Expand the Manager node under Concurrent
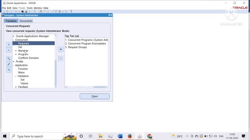Screen dimensions: 250x140 pyautogui.click(x=16, y=51)
